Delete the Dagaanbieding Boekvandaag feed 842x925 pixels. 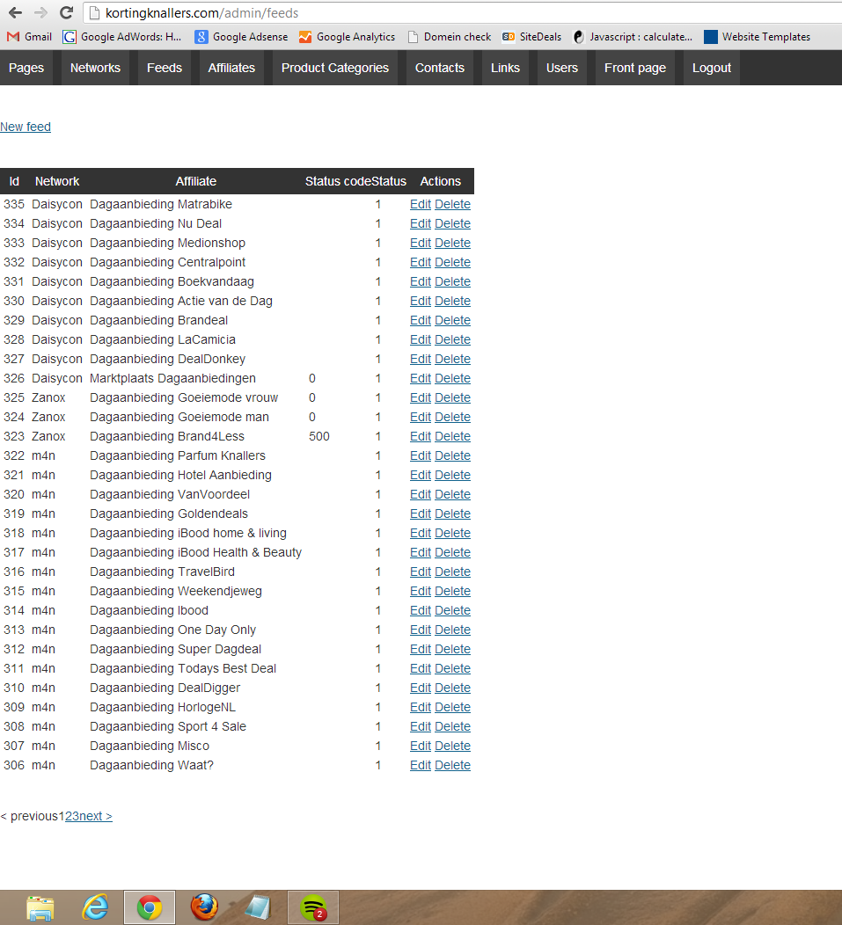coord(452,281)
